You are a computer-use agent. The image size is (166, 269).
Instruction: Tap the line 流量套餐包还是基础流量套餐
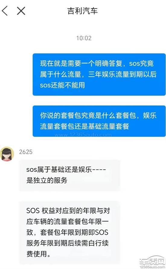pyautogui.click(x=85, y=126)
